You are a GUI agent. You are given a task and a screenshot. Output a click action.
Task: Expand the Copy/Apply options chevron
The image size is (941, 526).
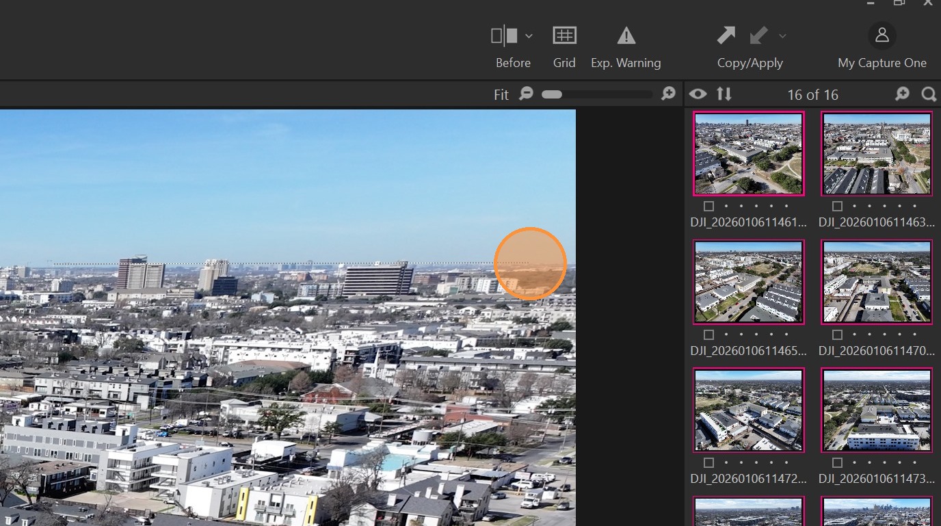(x=782, y=36)
